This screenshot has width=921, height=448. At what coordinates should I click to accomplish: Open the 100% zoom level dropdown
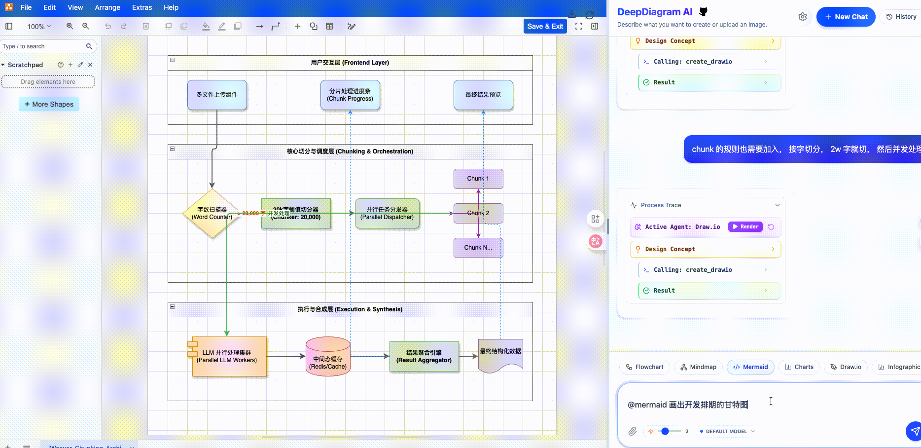click(39, 26)
